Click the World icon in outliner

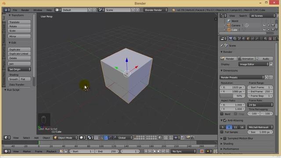[x=229, y=21]
